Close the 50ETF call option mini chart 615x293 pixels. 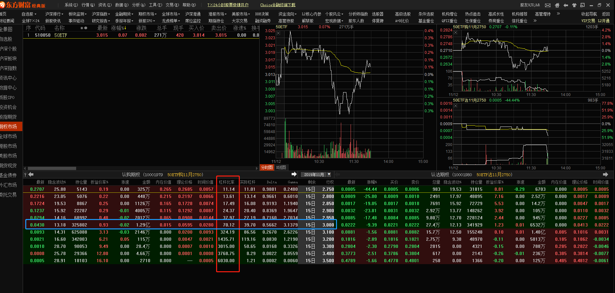click(456, 32)
